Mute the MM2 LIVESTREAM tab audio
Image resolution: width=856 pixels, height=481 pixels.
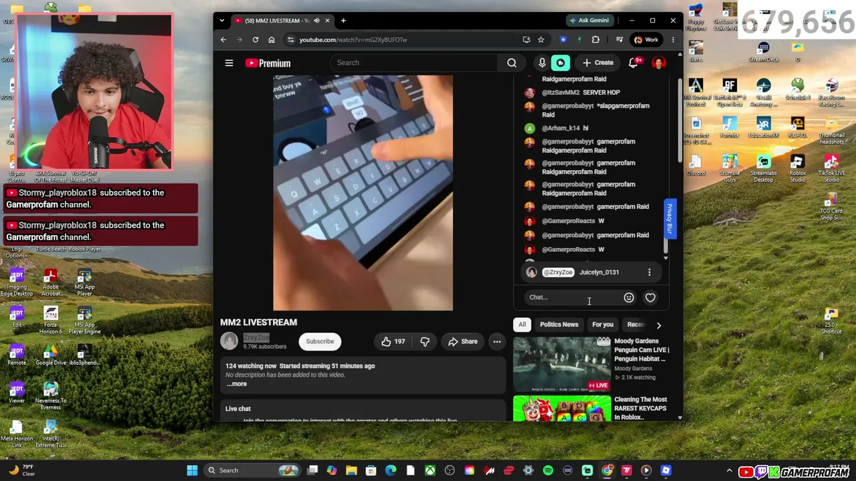pos(316,21)
